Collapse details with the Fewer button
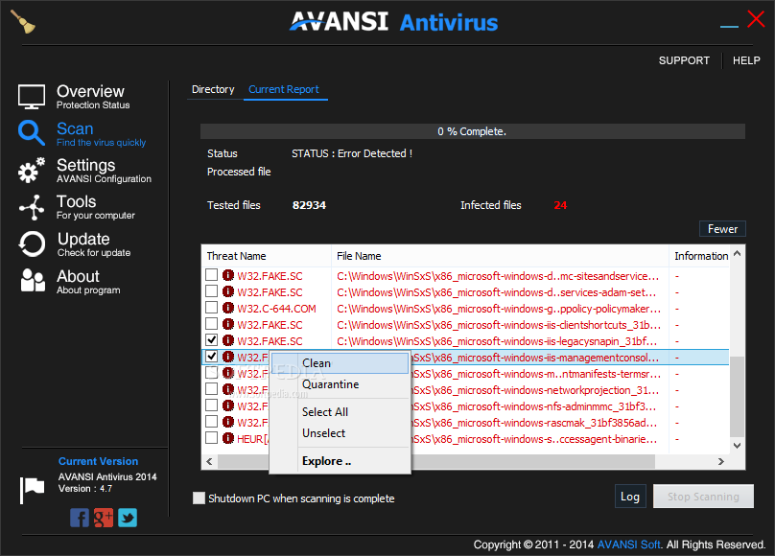Image resolution: width=775 pixels, height=556 pixels. point(722,229)
